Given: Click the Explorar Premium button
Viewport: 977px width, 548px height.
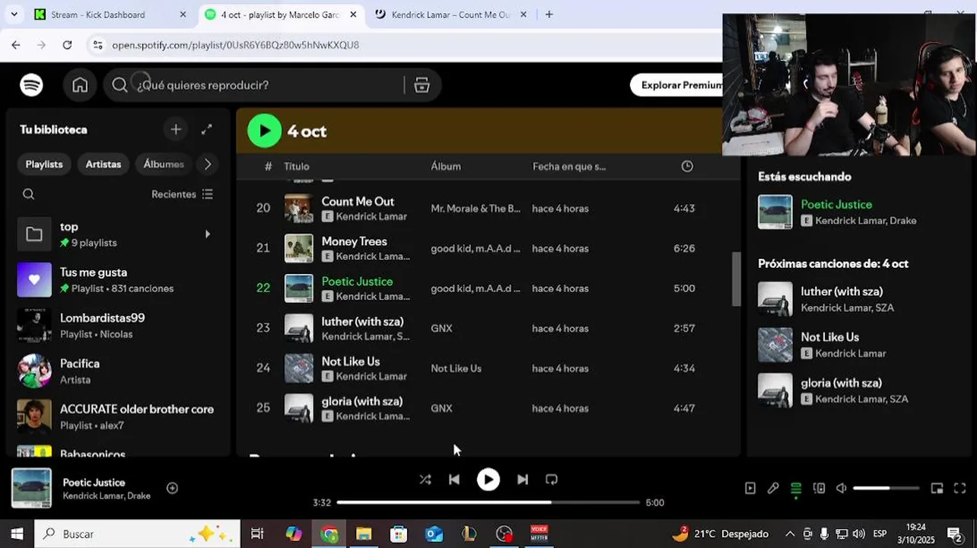Looking at the screenshot, I should coord(682,85).
